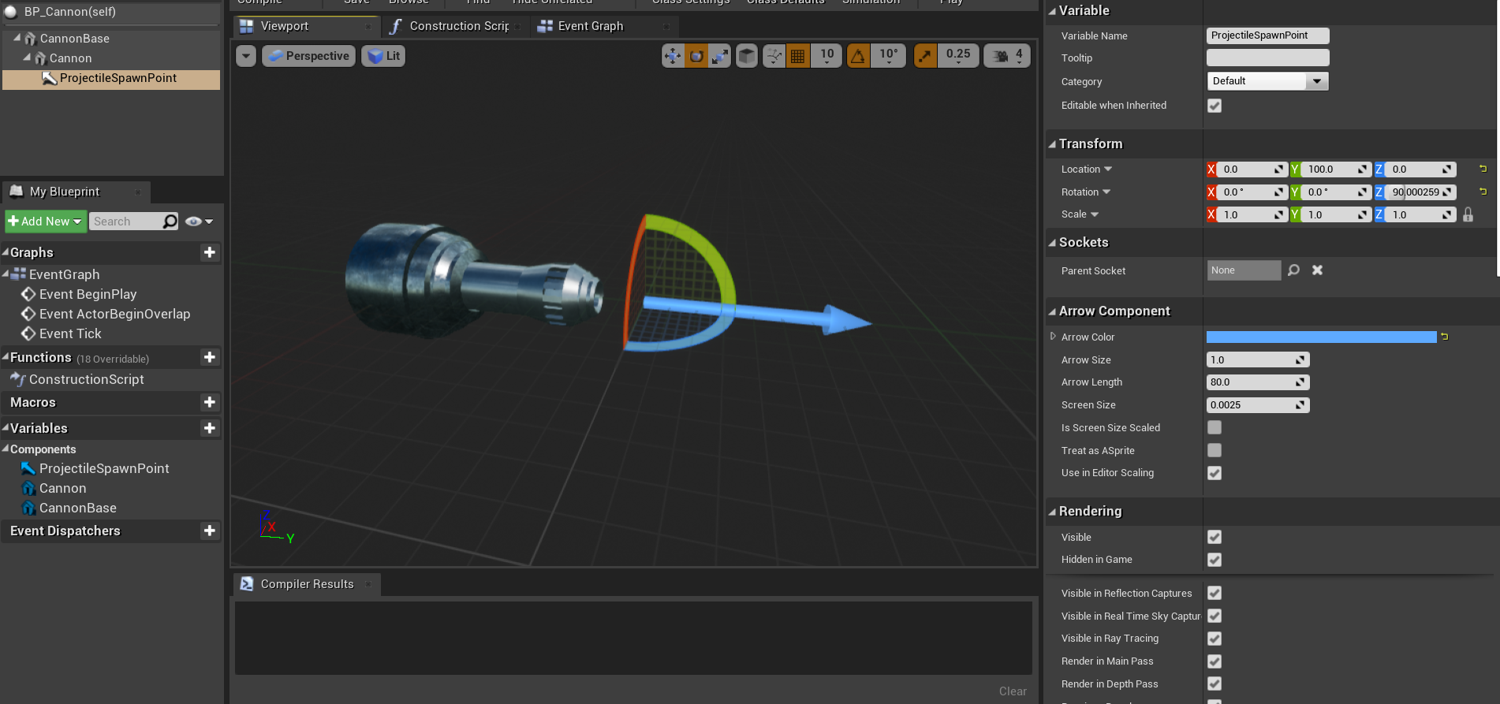Select the Translate (move) gizmo tool

(673, 56)
